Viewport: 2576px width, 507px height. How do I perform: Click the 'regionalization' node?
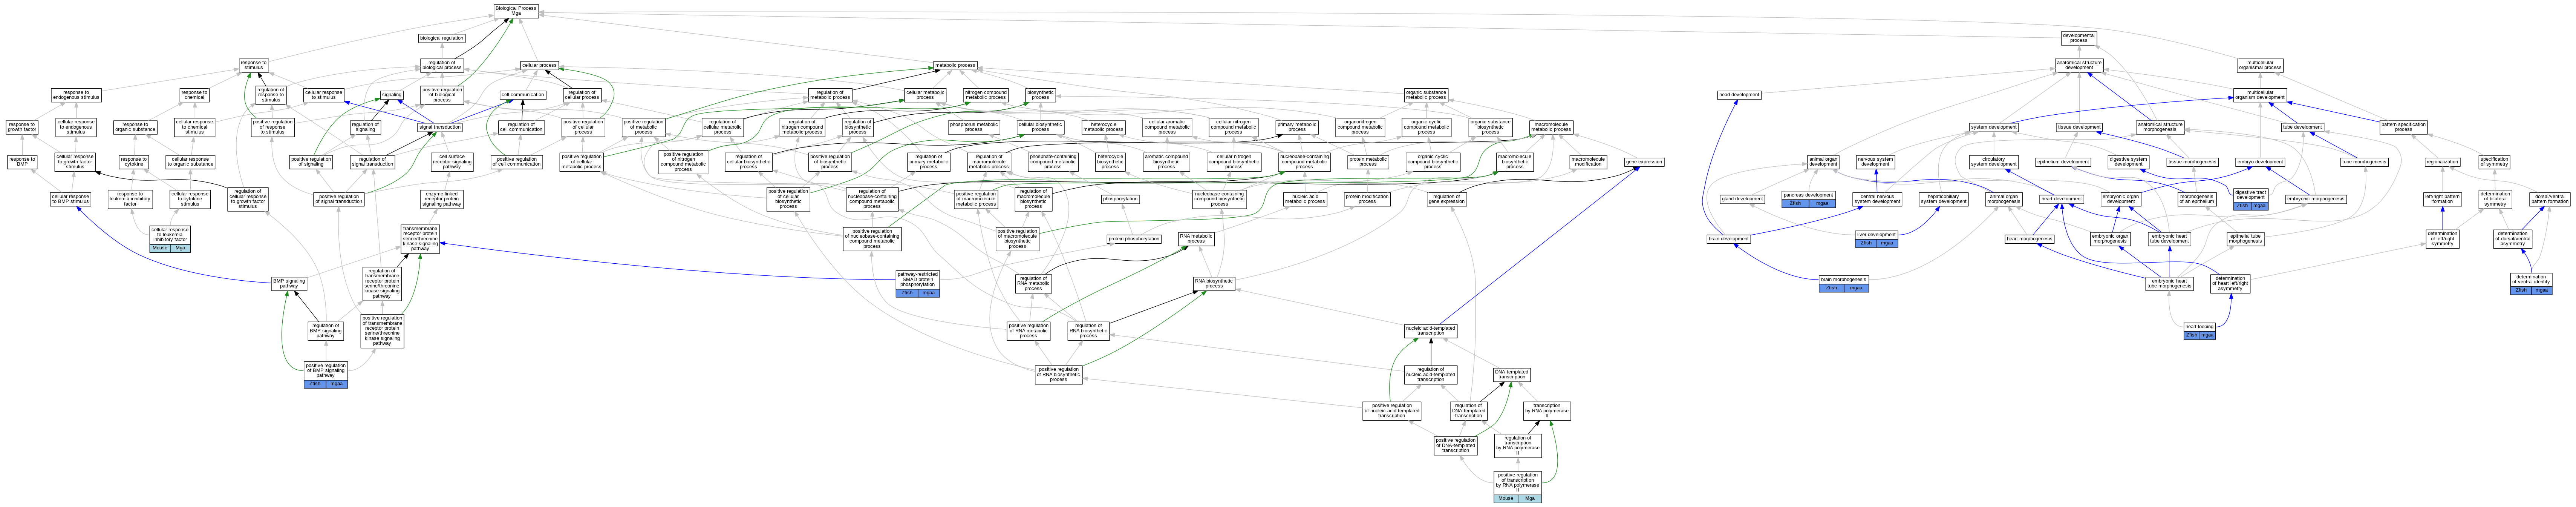pos(2442,162)
